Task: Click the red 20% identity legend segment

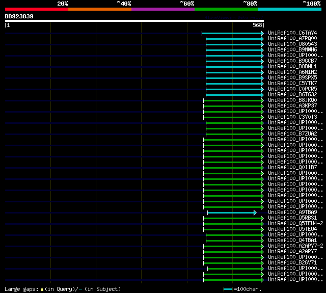Action: [x=37, y=9]
